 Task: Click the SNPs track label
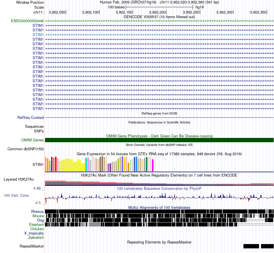pos(39,131)
